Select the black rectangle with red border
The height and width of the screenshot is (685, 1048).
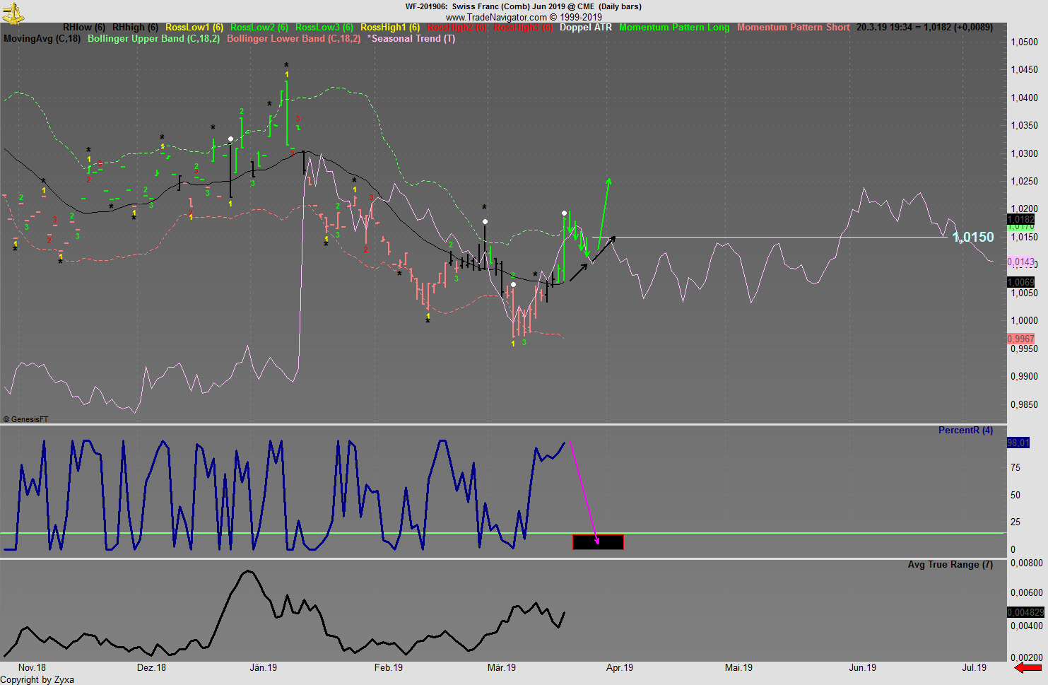click(598, 542)
